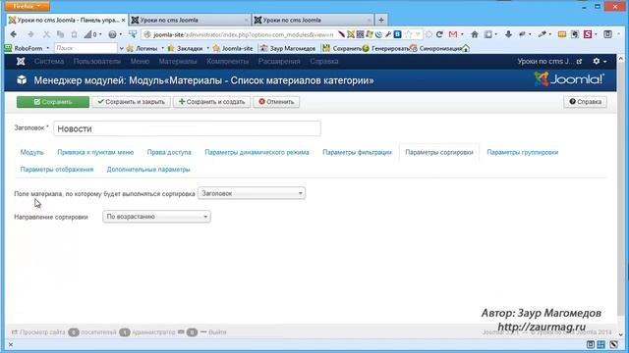Click the RoboForm Поиск search box
Image resolution: width=629 pixels, height=353 pixels.
(x=86, y=48)
